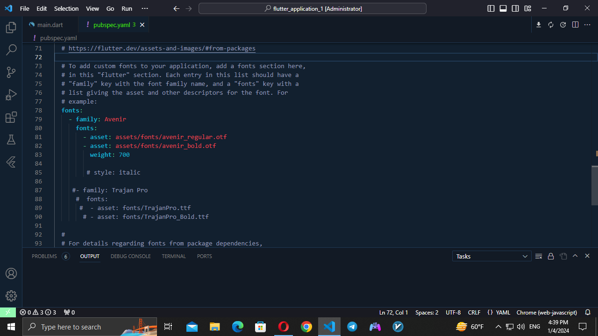Image resolution: width=598 pixels, height=336 pixels.
Task: Open the Manage gear icon
Action: pyautogui.click(x=11, y=296)
